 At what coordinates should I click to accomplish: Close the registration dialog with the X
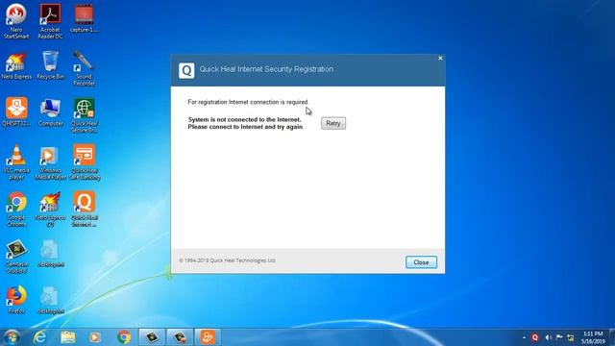click(440, 58)
